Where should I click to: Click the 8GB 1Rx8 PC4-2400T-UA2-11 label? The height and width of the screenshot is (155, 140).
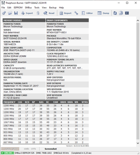tap(19, 50)
